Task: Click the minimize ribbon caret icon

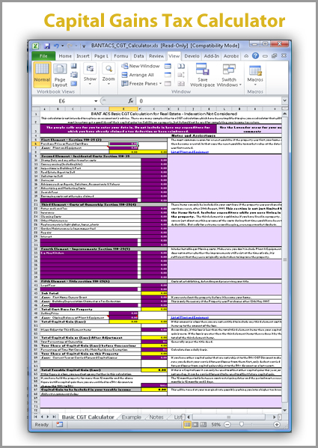Action: [x=246, y=56]
